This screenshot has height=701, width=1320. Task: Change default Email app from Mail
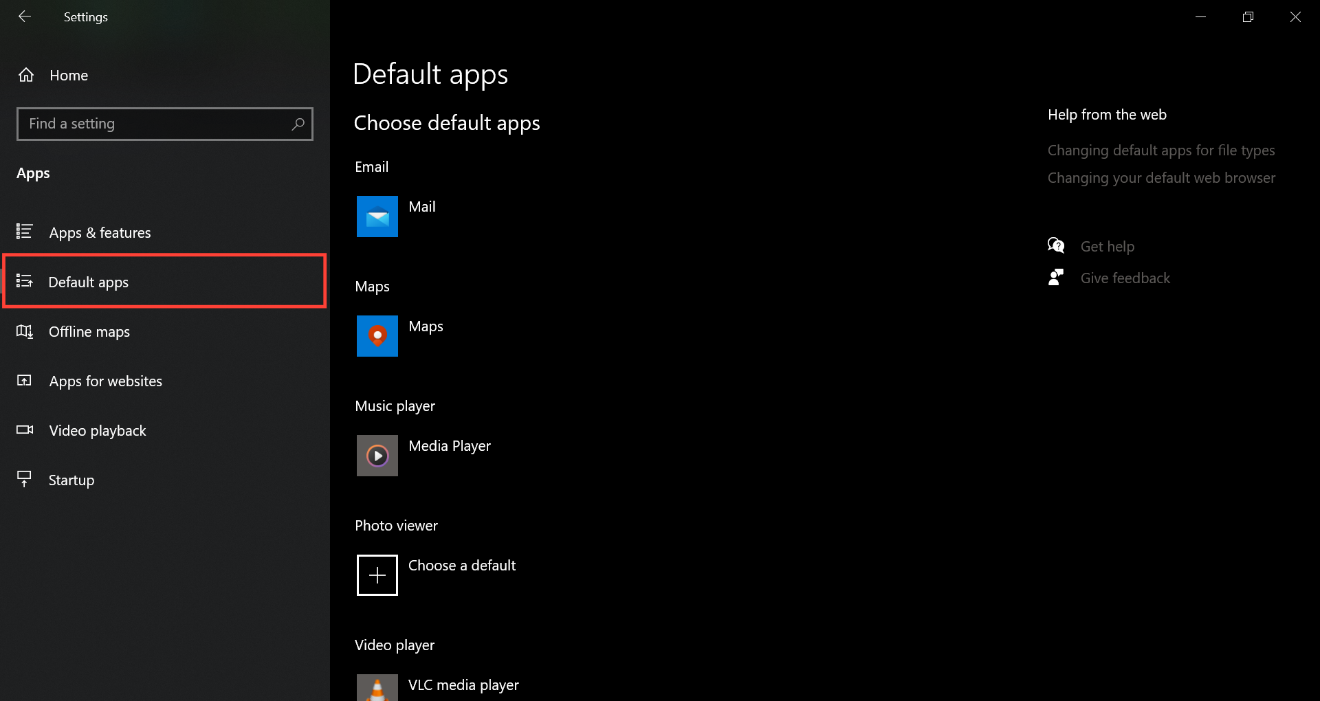pos(396,216)
